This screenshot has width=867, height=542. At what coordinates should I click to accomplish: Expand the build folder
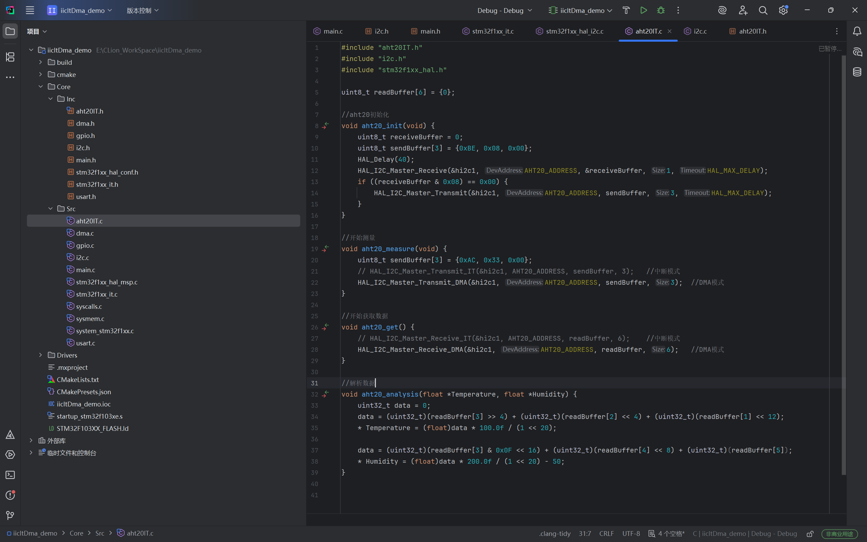point(40,62)
